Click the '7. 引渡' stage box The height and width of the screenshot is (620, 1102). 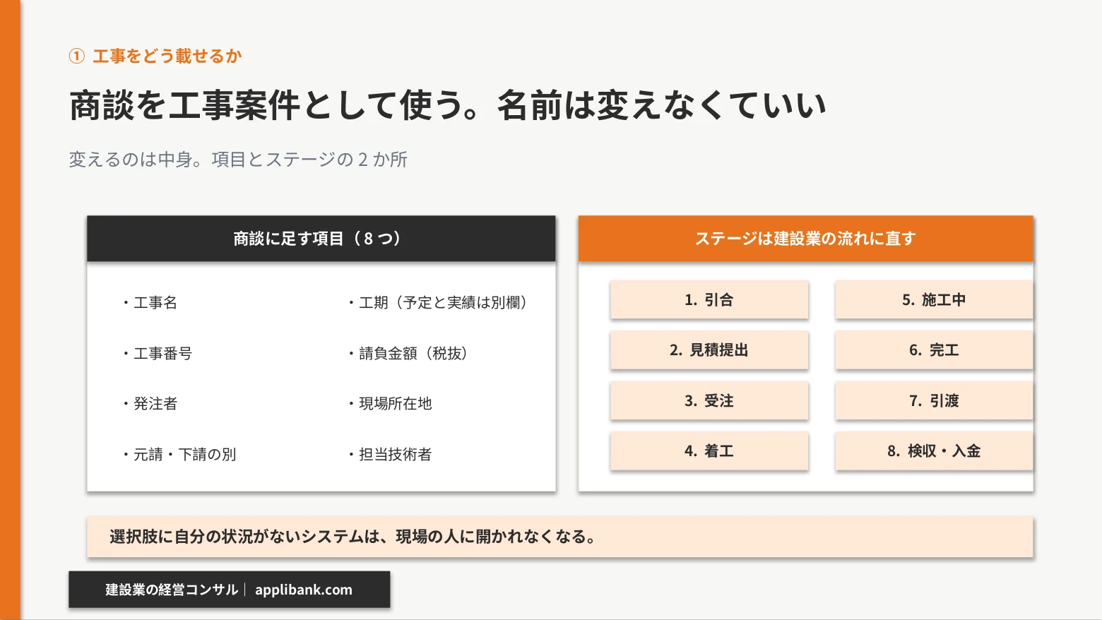click(x=934, y=400)
